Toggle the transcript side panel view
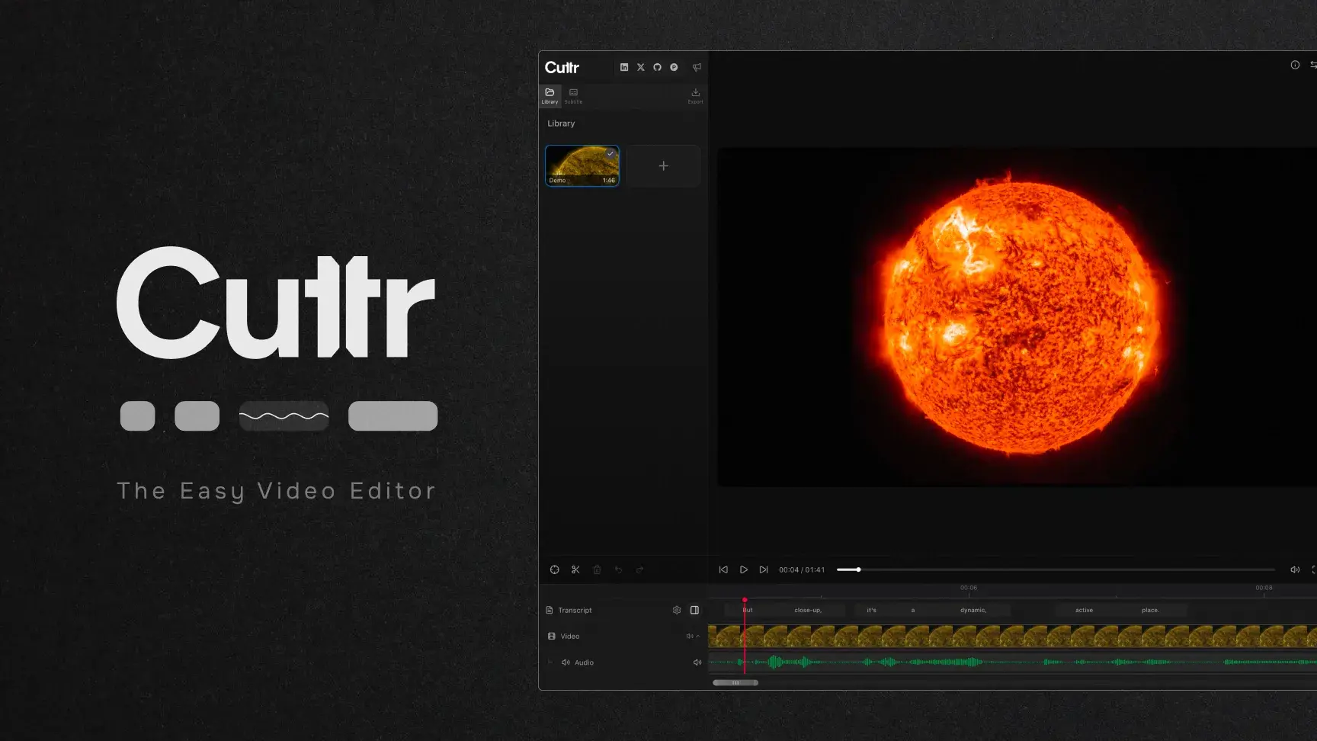Viewport: 1317px width, 741px height. pos(694,610)
